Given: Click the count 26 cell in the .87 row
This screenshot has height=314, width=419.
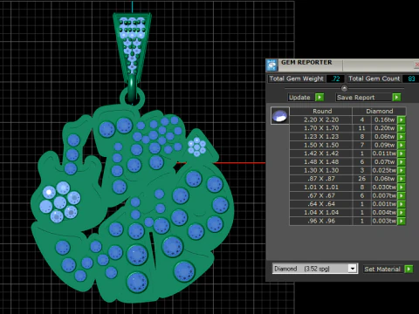Looking at the screenshot, I should (x=362, y=179).
